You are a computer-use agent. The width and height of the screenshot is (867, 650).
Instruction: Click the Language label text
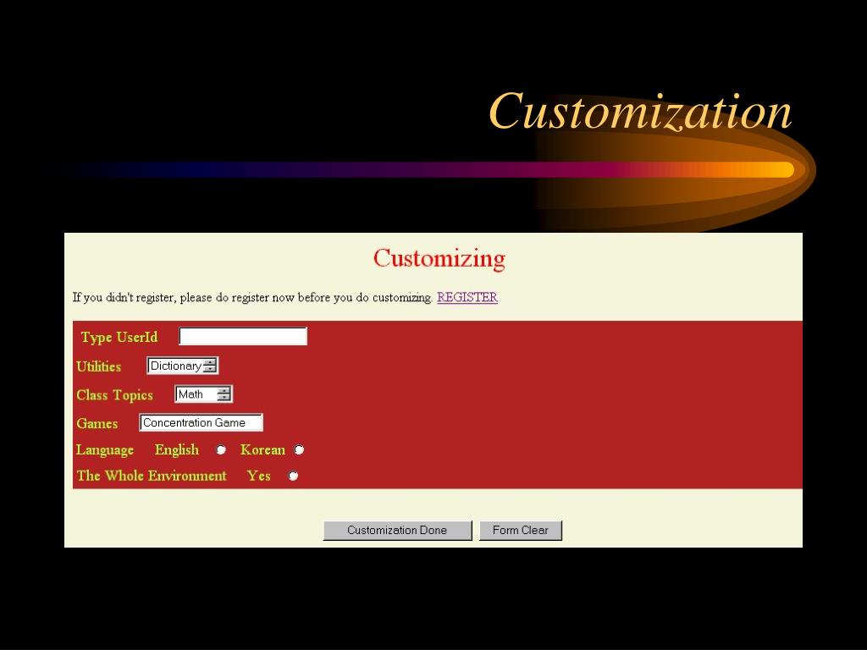[105, 450]
